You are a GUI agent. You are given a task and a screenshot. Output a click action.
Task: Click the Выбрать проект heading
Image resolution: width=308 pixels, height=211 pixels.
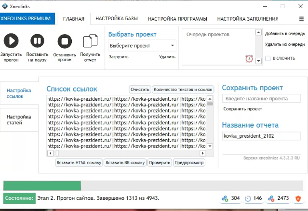click(x=133, y=35)
